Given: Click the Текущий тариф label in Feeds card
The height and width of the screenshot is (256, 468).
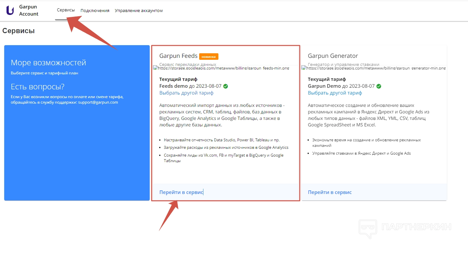Looking at the screenshot, I should click(178, 79).
